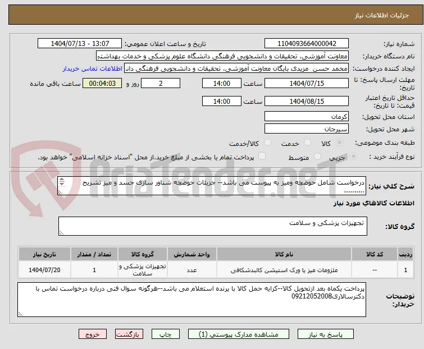424x349 pixels.
Task: Click the 'ردیف' column header
Action: 405,254
